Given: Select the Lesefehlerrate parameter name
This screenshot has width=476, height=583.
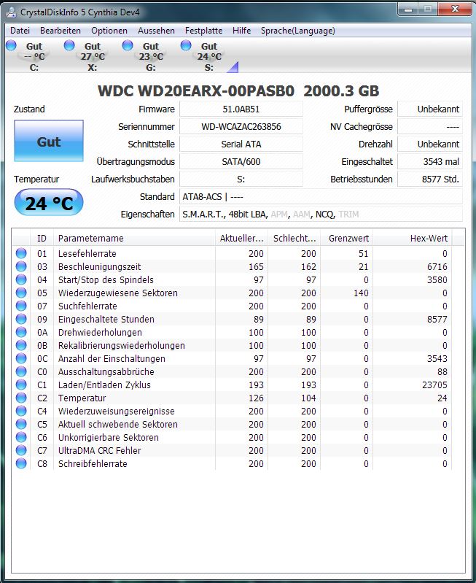Looking at the screenshot, I should [x=87, y=254].
